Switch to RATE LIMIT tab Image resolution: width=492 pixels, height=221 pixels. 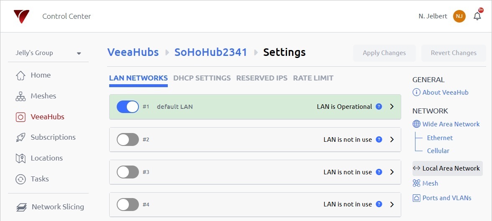click(313, 78)
